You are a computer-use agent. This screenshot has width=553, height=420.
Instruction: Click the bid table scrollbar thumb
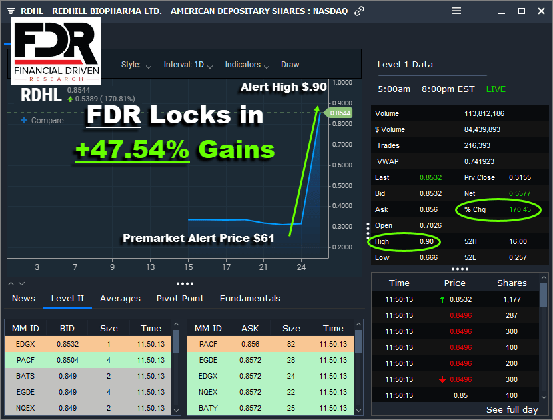point(176,341)
